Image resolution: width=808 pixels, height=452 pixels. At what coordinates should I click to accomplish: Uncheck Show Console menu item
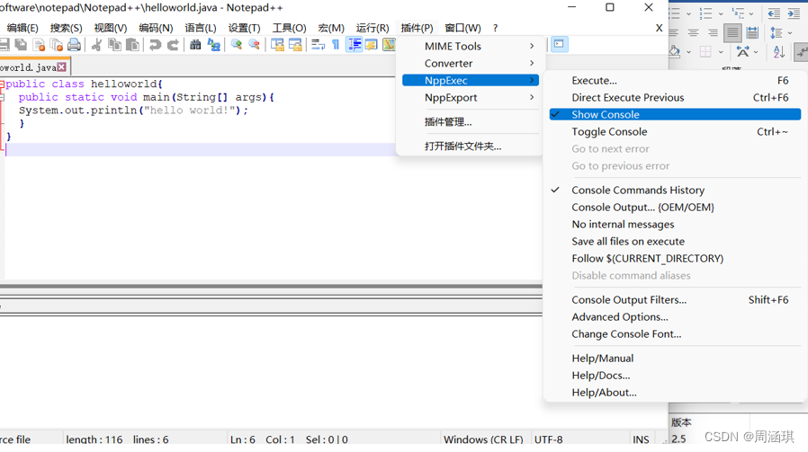pyautogui.click(x=675, y=114)
